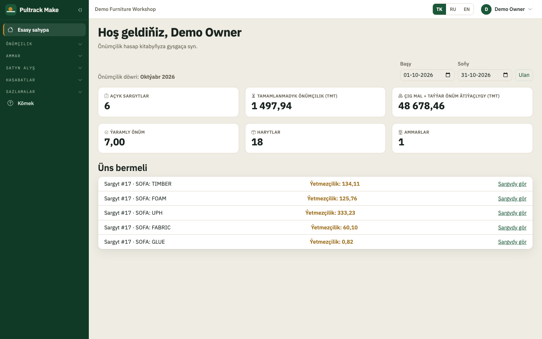Click the clipboard icon on Açyk sargytlar card
The height and width of the screenshot is (339, 542).
(107, 96)
